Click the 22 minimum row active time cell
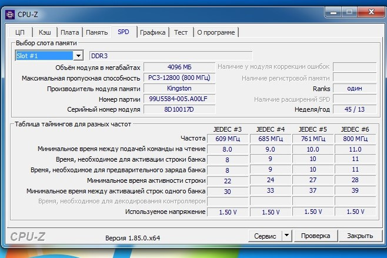The image size is (387, 258). 228,181
